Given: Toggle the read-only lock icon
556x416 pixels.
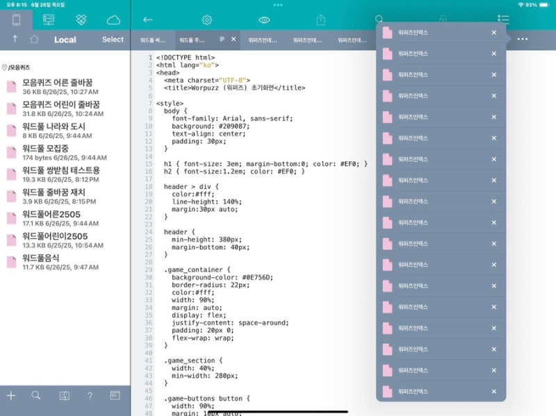Looking at the screenshot, I should (x=443, y=19).
